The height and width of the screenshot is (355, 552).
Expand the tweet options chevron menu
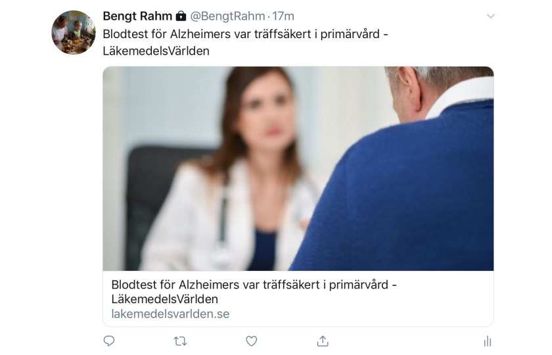pos(490,16)
